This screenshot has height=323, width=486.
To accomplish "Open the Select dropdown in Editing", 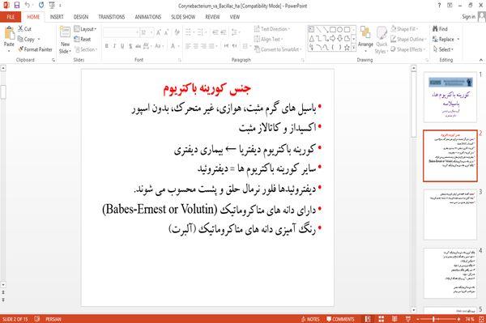I will 443,49.
